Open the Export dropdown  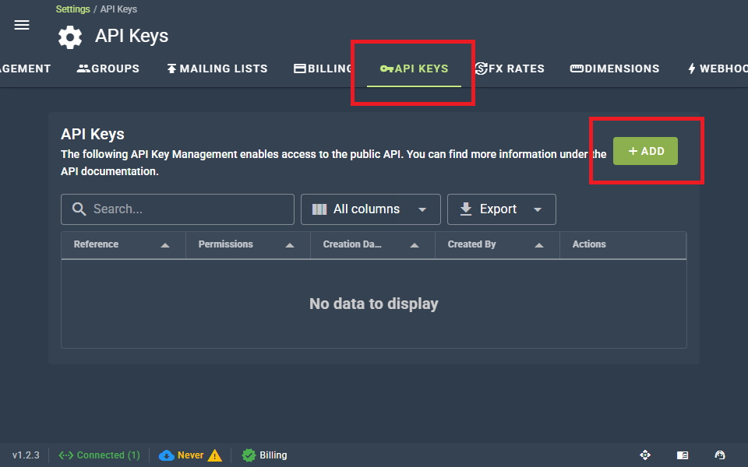point(501,209)
